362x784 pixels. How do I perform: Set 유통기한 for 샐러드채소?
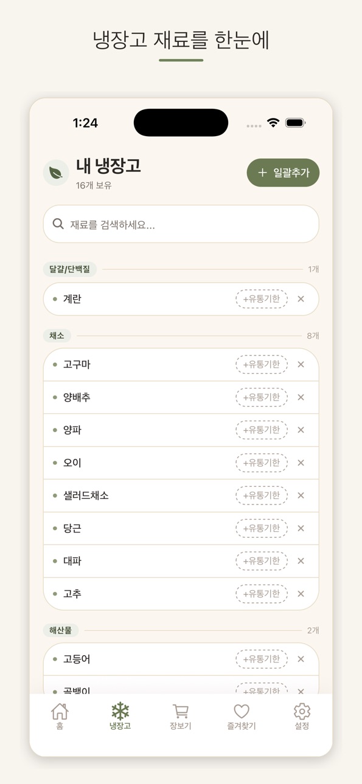tap(262, 496)
